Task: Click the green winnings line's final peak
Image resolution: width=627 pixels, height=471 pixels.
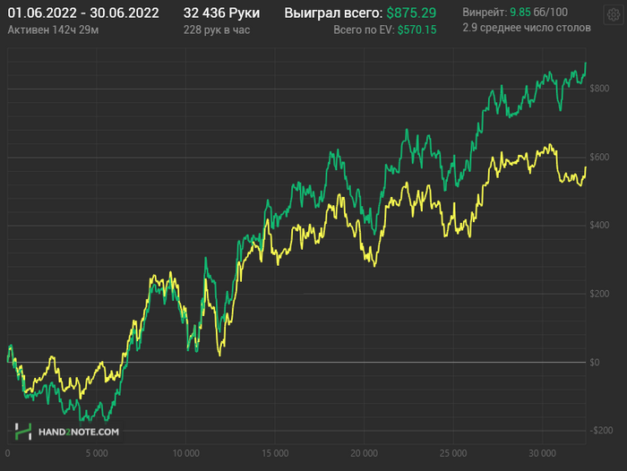Action: click(x=586, y=64)
